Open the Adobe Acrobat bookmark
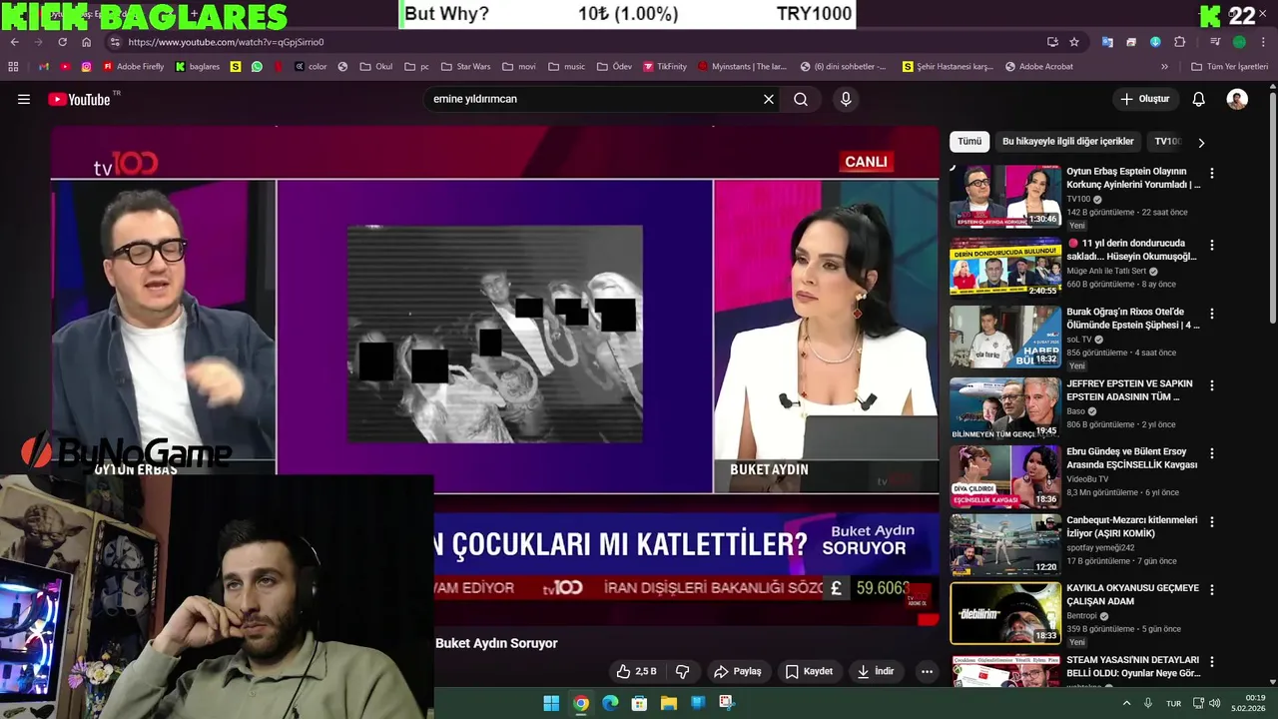Viewport: 1278px width, 719px height. point(1038,67)
